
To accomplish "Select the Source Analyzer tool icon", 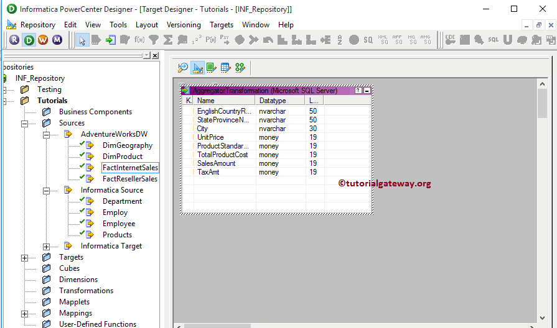I will point(182,68).
